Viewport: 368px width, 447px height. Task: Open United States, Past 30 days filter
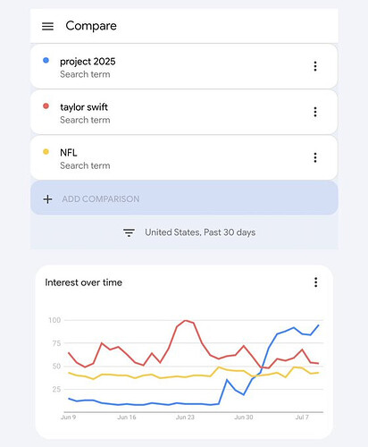pos(200,232)
